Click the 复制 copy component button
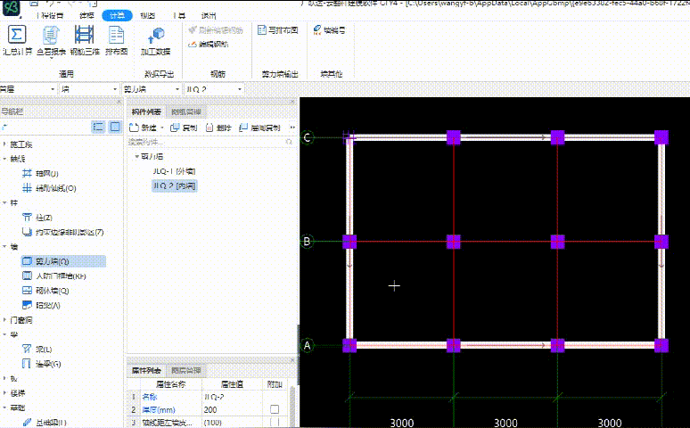 tap(184, 128)
